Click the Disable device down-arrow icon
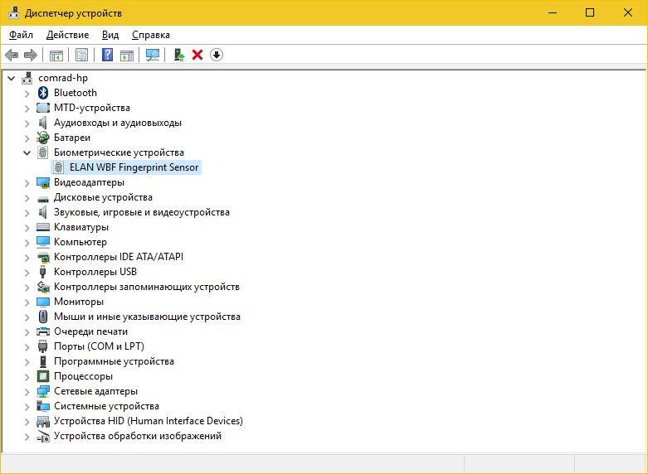 [216, 55]
